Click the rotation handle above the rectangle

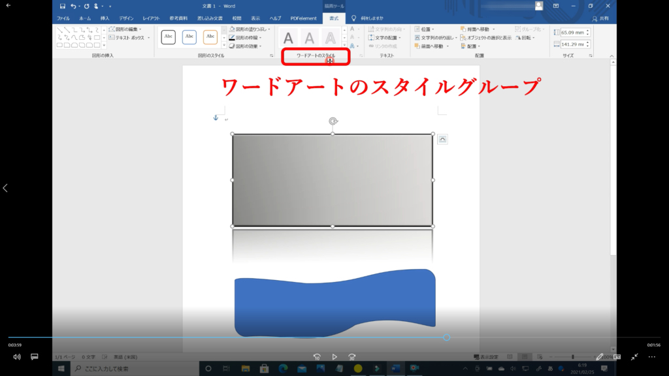(x=333, y=121)
